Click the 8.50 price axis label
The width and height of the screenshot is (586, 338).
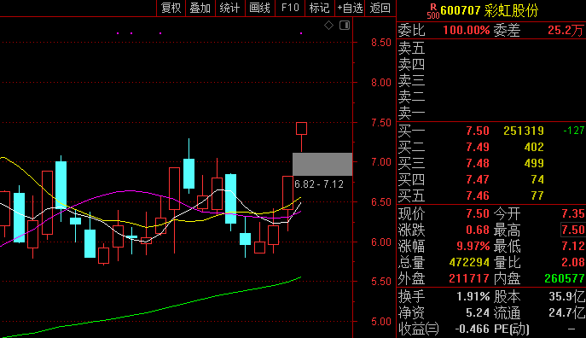pos(381,43)
